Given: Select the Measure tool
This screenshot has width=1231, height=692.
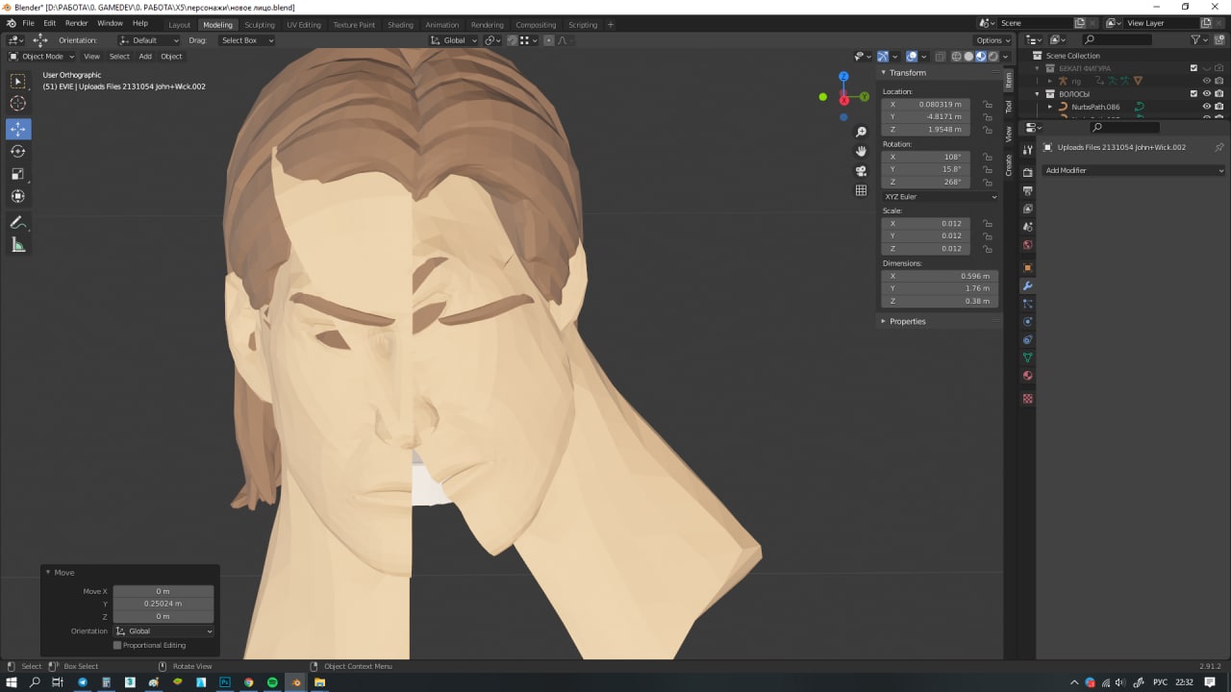Looking at the screenshot, I should pos(18,245).
